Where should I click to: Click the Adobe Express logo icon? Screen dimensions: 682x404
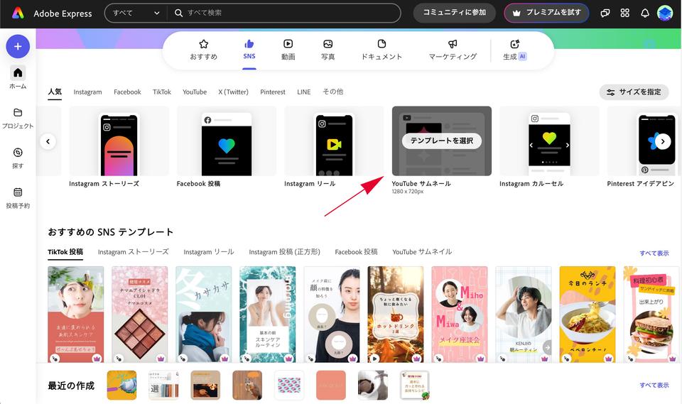(18, 13)
